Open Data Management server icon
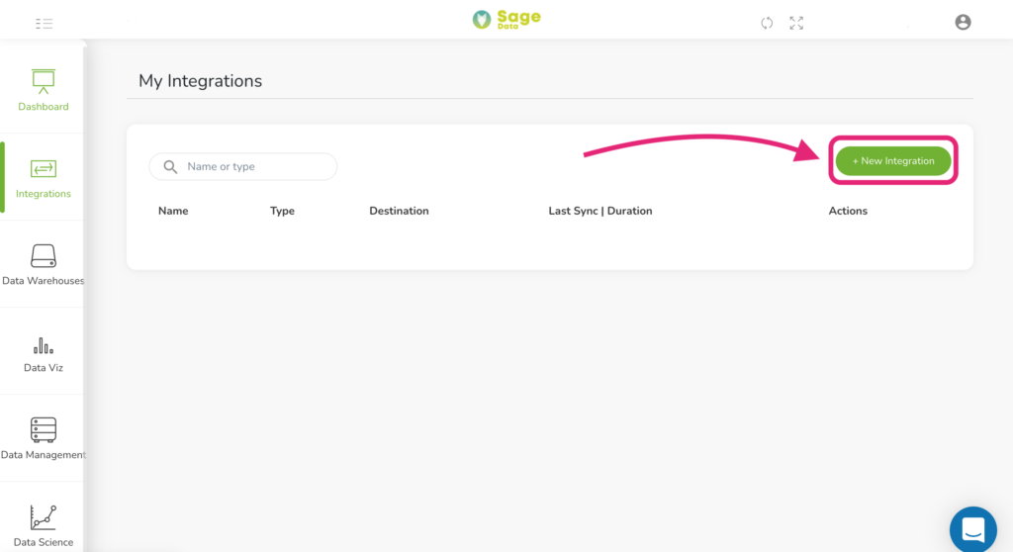 click(44, 430)
